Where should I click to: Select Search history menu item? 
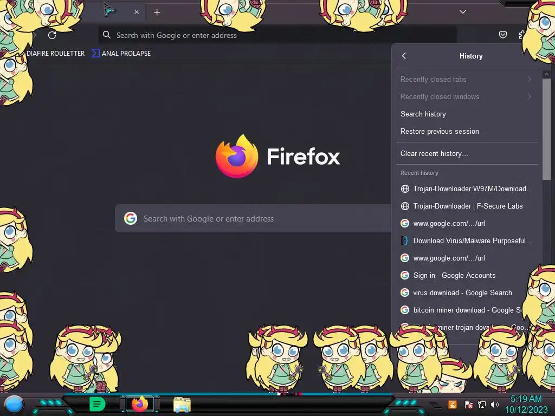point(467,114)
